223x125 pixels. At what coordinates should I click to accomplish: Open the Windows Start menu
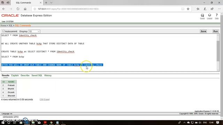[3, 123]
